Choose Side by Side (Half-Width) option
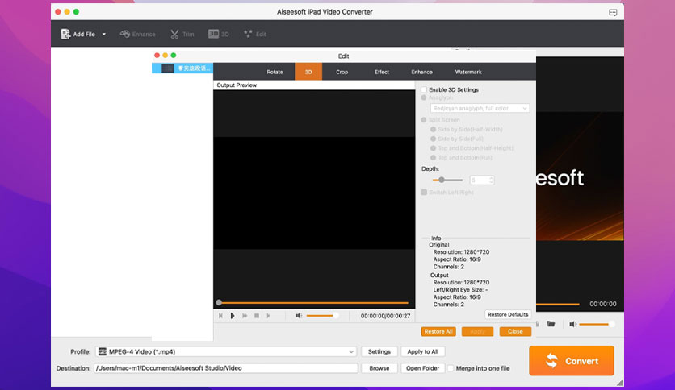Image resolution: width=675 pixels, height=390 pixels. [433, 129]
